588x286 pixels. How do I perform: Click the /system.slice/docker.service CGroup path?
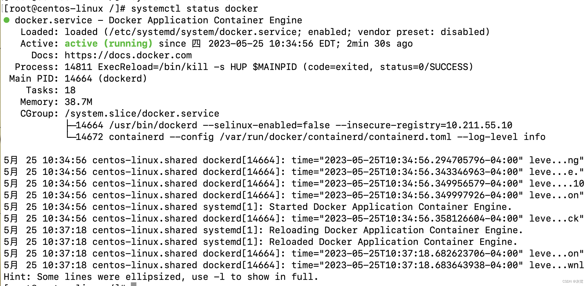pyautogui.click(x=142, y=114)
